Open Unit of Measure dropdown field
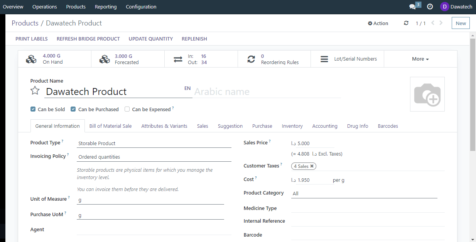Image resolution: width=476 pixels, height=242 pixels. 150,200
